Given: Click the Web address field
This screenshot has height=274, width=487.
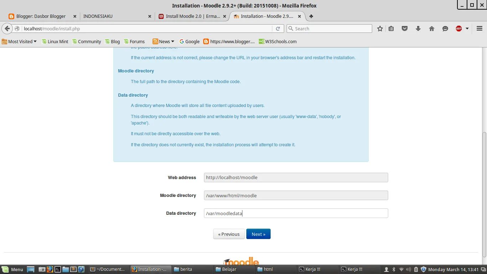Looking at the screenshot, I should point(296,177).
